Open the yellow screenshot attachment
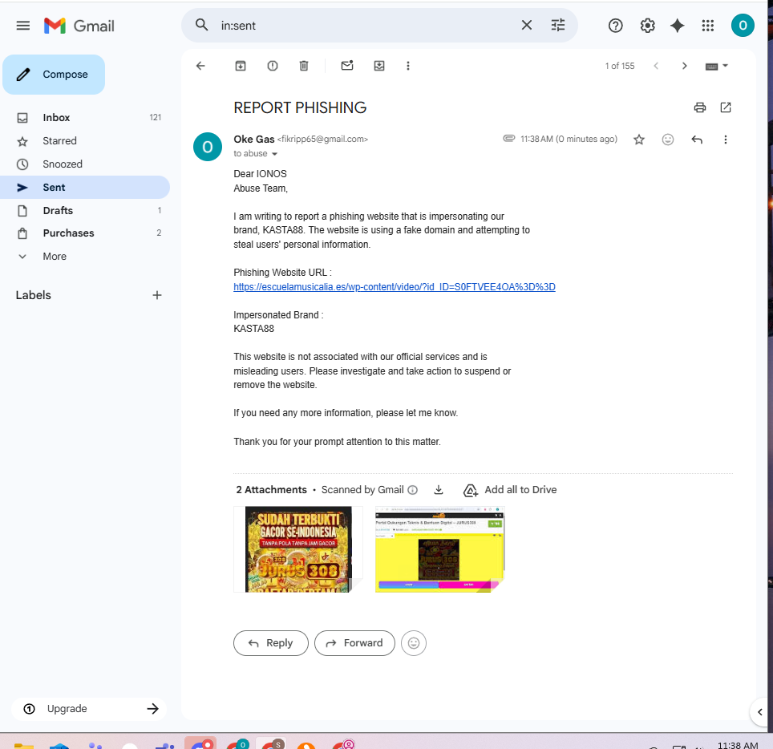Viewport: 773px width, 749px height. (x=439, y=549)
